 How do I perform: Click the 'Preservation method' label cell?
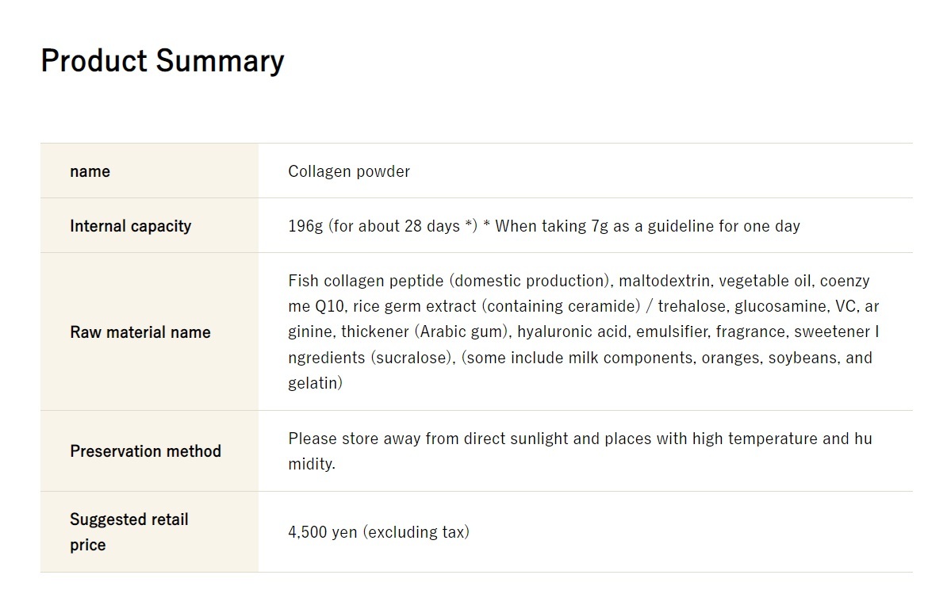149,451
